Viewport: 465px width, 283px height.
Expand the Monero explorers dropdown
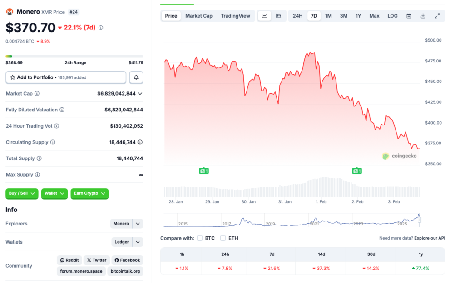click(138, 224)
